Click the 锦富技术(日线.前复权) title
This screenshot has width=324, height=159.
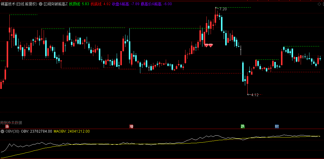pos(19,4)
